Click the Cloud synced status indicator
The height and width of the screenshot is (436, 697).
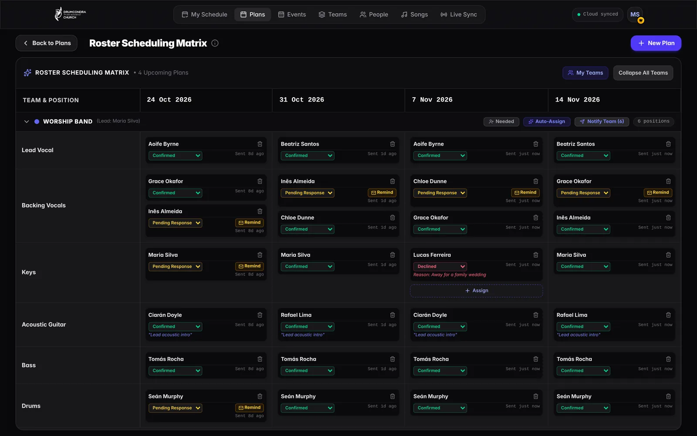coord(598,14)
